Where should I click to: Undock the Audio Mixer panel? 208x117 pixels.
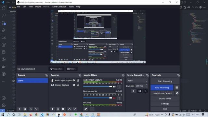pyautogui.click(x=123, y=75)
